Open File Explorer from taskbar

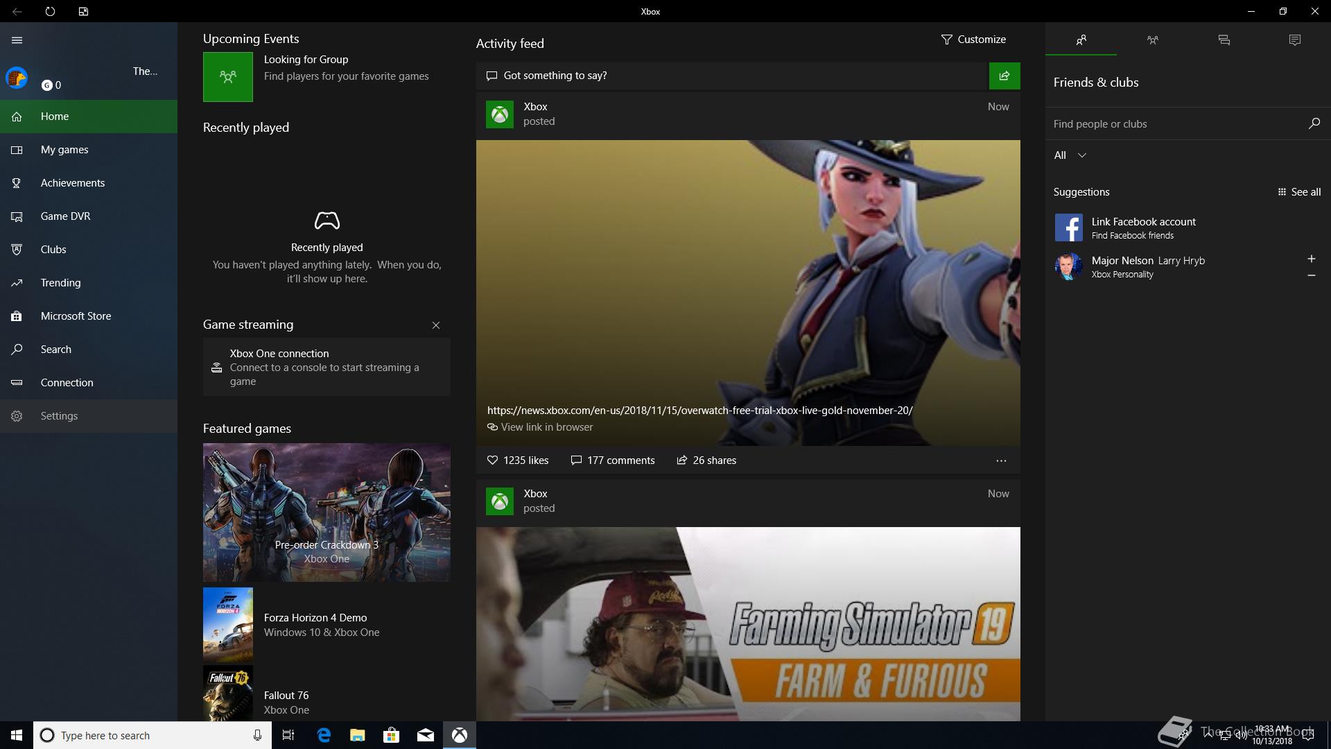click(x=358, y=735)
